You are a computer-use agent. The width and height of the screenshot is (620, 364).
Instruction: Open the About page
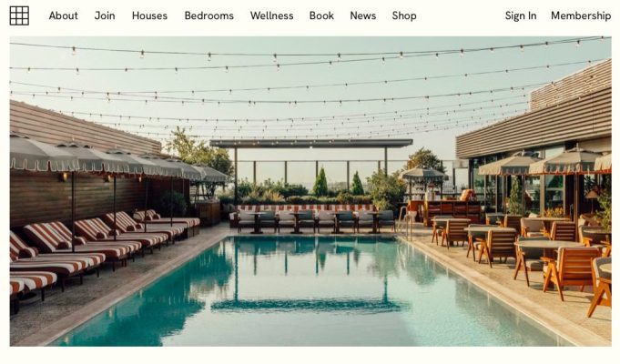(63, 15)
